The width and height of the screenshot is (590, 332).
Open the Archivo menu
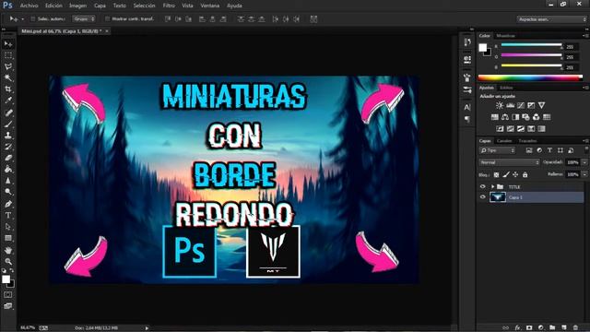(x=29, y=6)
